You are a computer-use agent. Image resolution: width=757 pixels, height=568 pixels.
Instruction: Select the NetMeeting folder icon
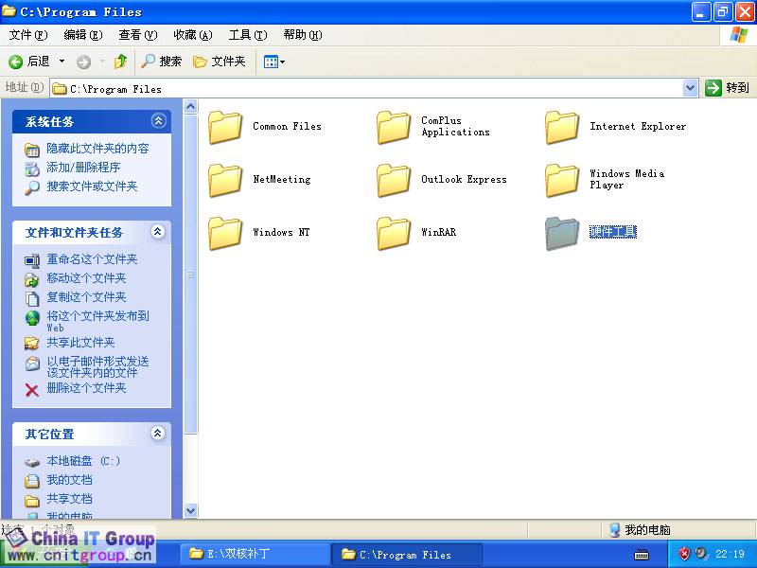(x=225, y=180)
